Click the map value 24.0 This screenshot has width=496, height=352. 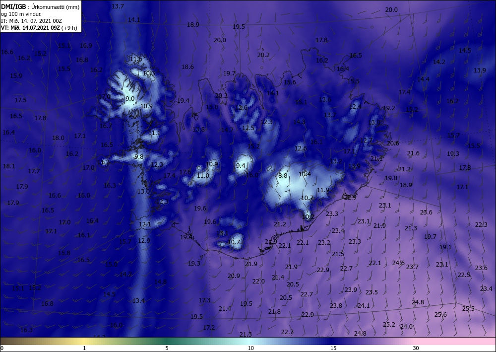point(407,327)
